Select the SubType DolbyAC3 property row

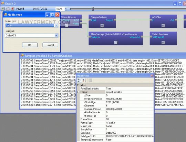click(x=117, y=133)
